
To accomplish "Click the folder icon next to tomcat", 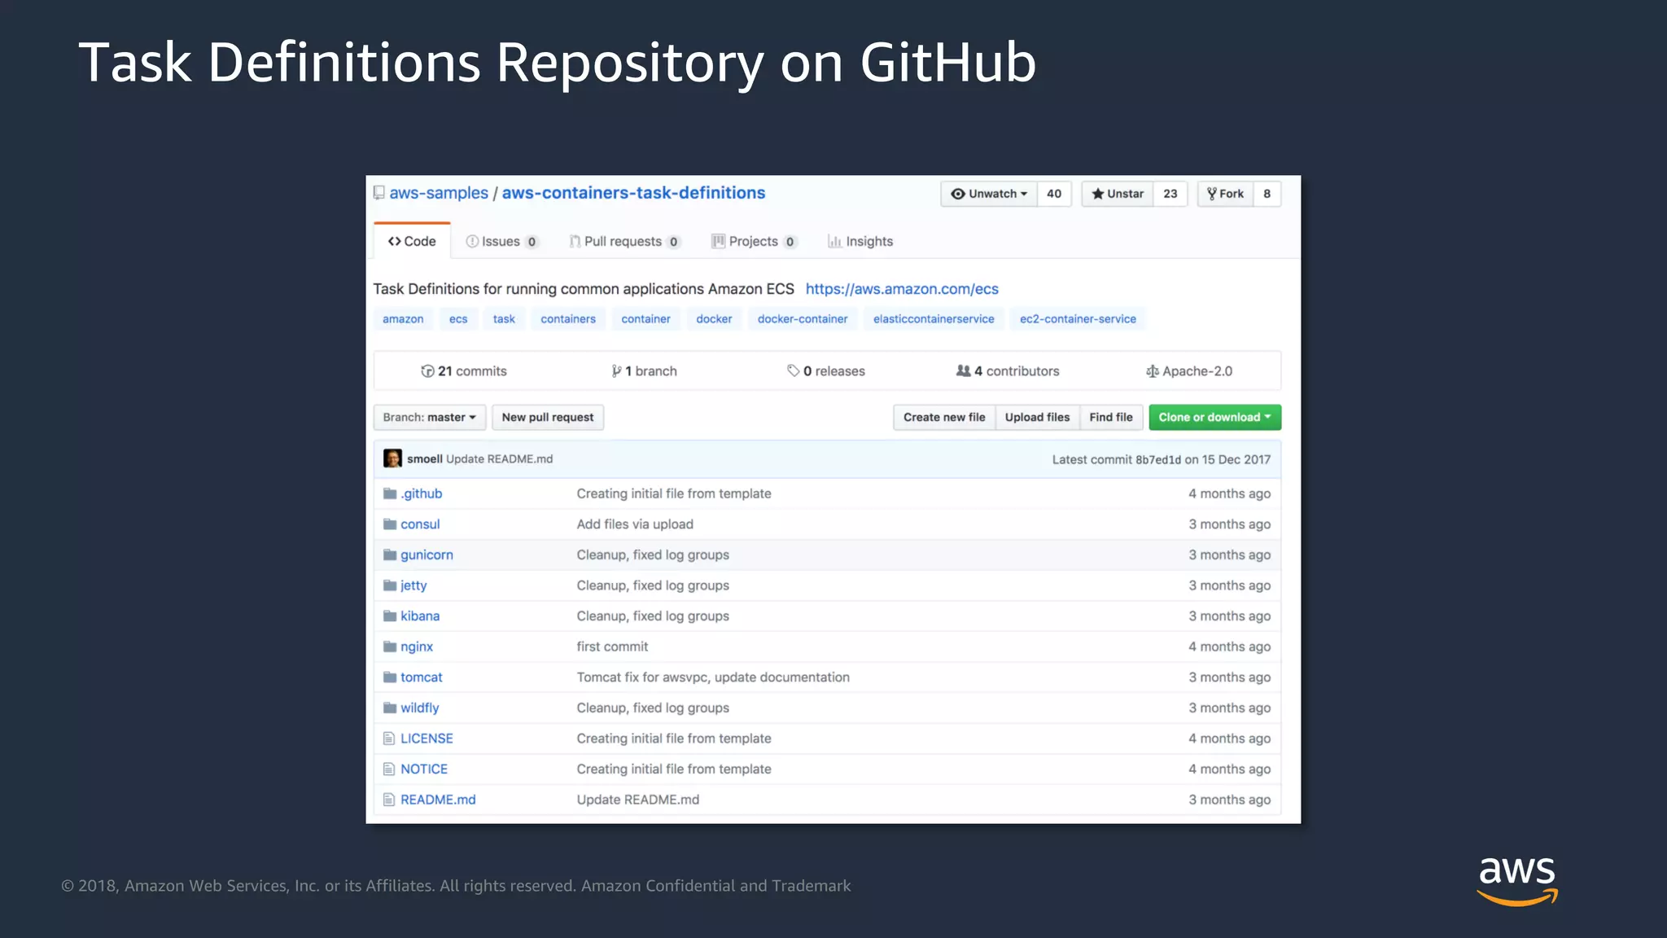I will 390,677.
